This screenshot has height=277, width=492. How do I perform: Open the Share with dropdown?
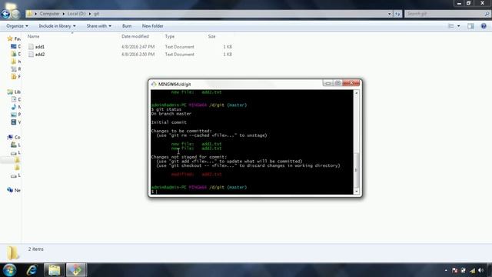tap(99, 26)
